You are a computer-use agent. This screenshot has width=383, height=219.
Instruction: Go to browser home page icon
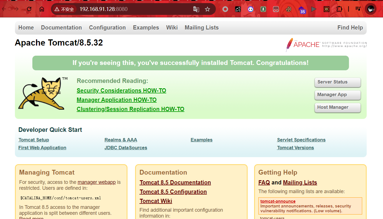42,9
